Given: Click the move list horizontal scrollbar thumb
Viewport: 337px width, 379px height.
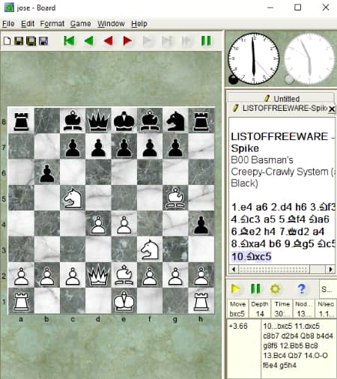Looking at the screenshot, I should [x=274, y=269].
